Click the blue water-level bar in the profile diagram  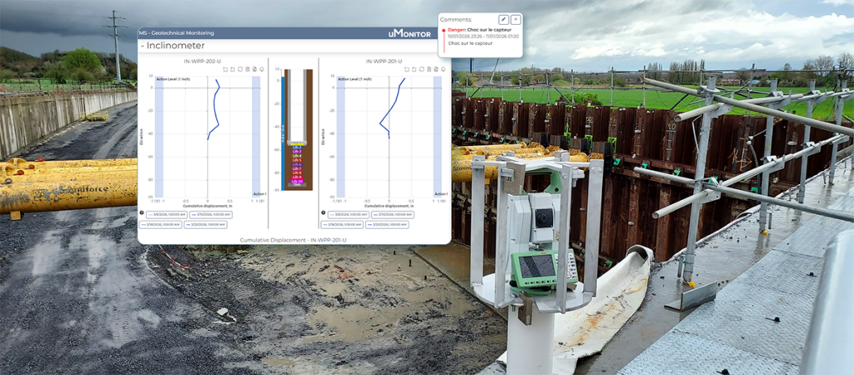[x=283, y=133]
